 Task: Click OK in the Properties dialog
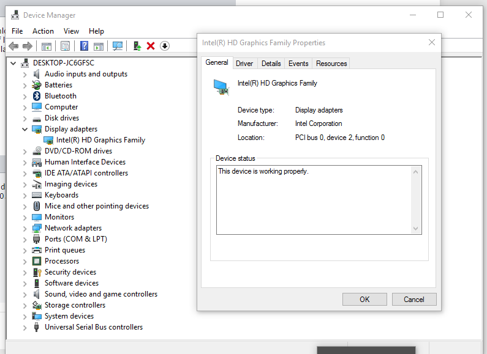(364, 300)
